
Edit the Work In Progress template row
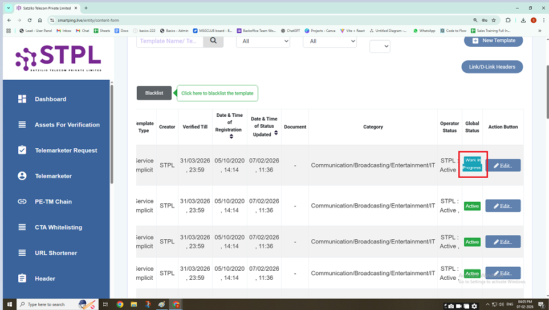503,165
